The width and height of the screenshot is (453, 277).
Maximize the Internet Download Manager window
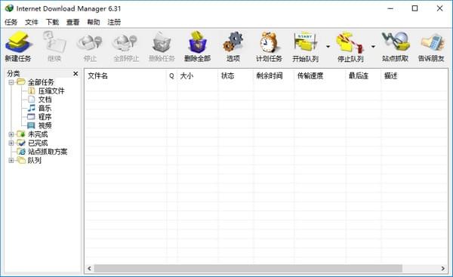click(414, 8)
